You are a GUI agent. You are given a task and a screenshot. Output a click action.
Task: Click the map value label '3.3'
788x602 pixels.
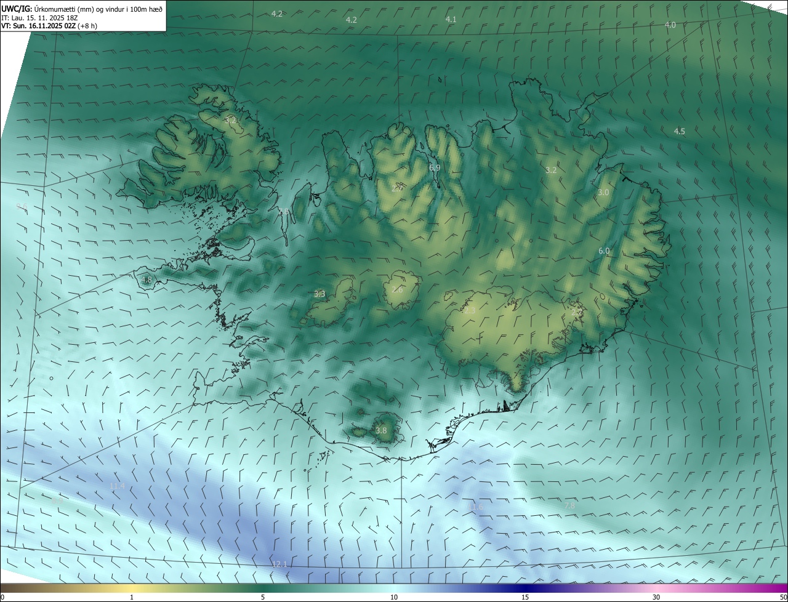(x=320, y=294)
